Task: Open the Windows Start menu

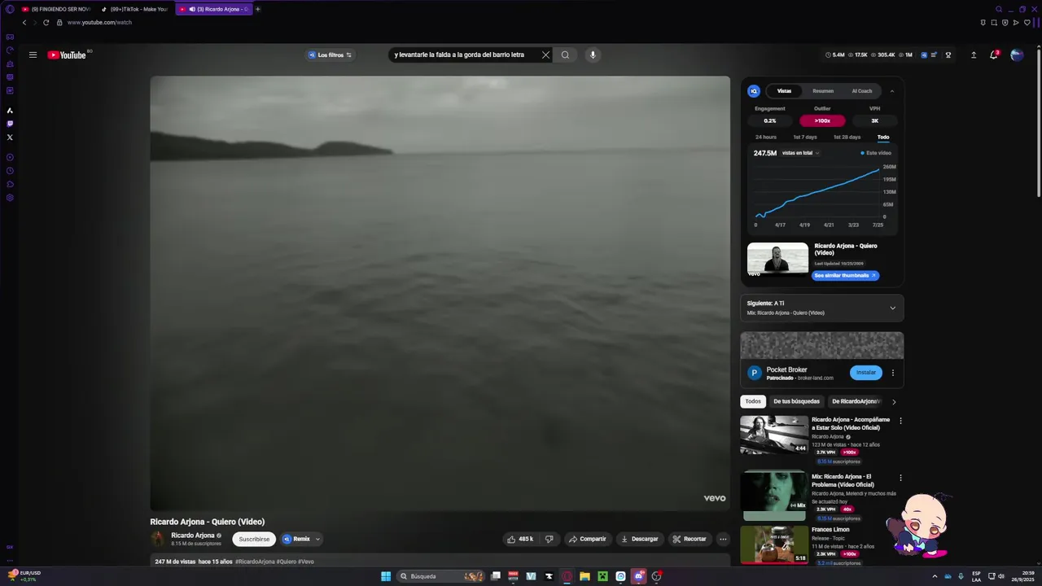Action: click(386, 576)
